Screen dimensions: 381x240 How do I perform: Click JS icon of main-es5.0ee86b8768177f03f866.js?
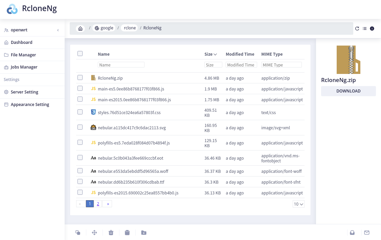pyautogui.click(x=93, y=88)
